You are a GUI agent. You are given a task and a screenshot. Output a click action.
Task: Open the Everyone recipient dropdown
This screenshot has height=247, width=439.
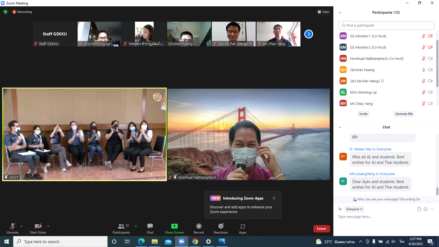point(354,209)
